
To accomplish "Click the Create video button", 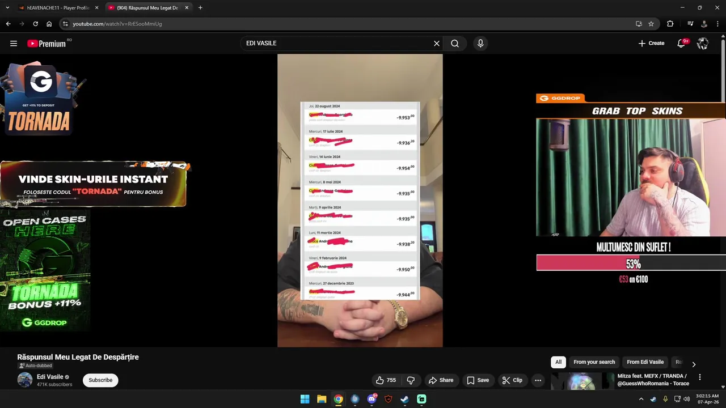I will 651,44.
